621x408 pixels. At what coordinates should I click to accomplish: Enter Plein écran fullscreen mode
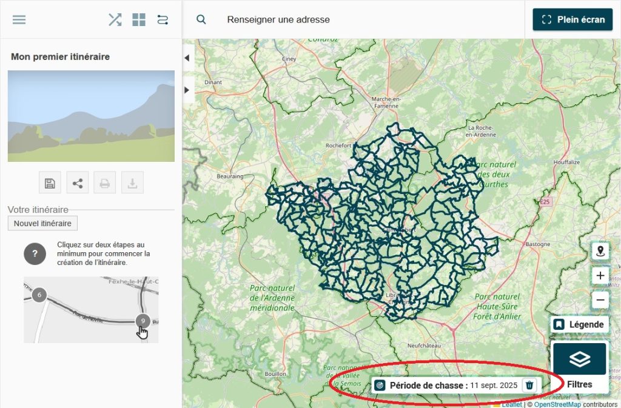coord(572,19)
